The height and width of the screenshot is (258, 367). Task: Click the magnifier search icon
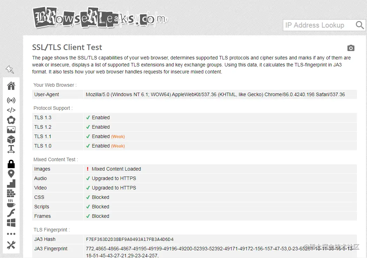tap(360, 25)
